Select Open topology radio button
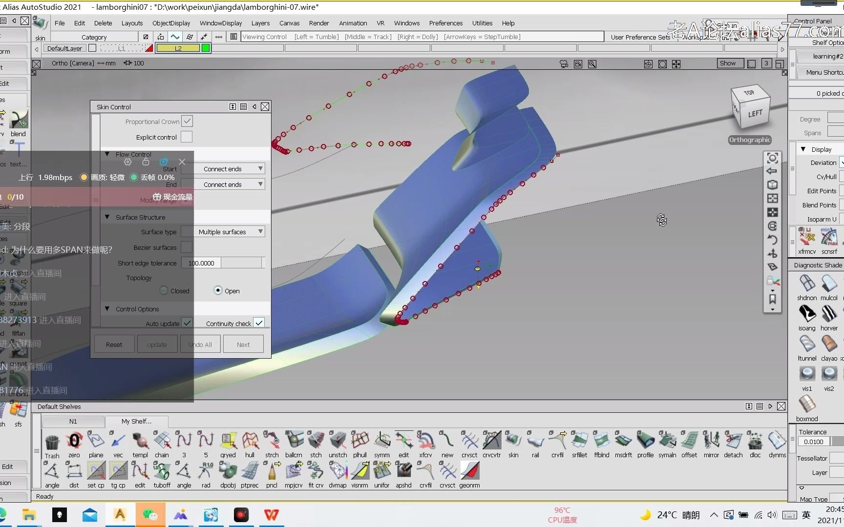The width and height of the screenshot is (844, 527). (218, 290)
